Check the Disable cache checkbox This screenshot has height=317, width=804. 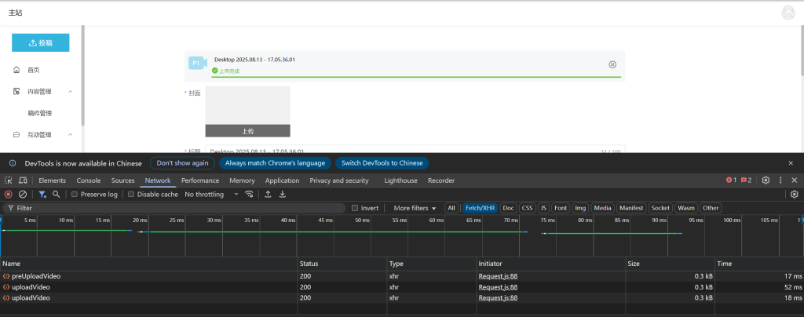tap(131, 195)
